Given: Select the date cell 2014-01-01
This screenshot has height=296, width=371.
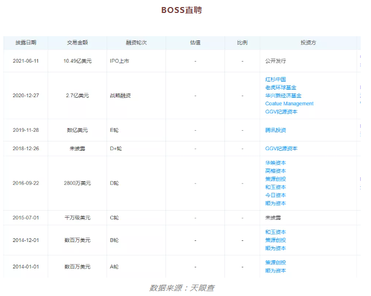Looking at the screenshot, I should coord(26,267).
